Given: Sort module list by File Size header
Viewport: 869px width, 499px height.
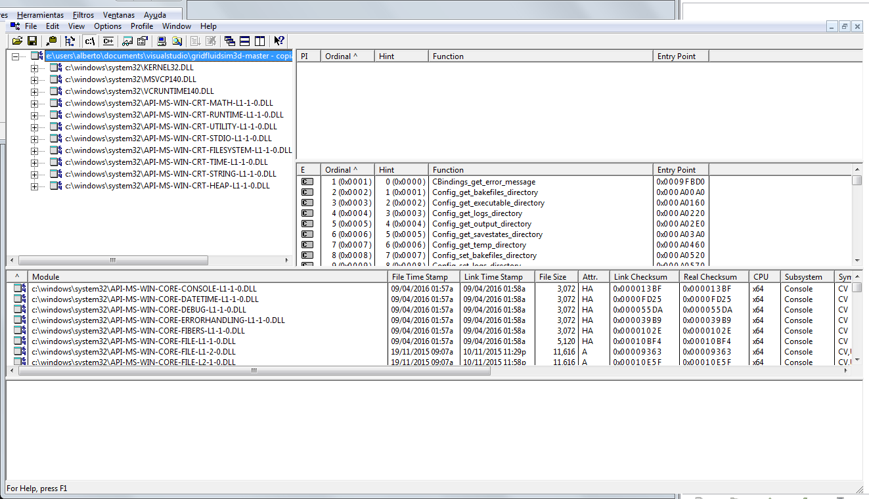Looking at the screenshot, I should (x=556, y=277).
